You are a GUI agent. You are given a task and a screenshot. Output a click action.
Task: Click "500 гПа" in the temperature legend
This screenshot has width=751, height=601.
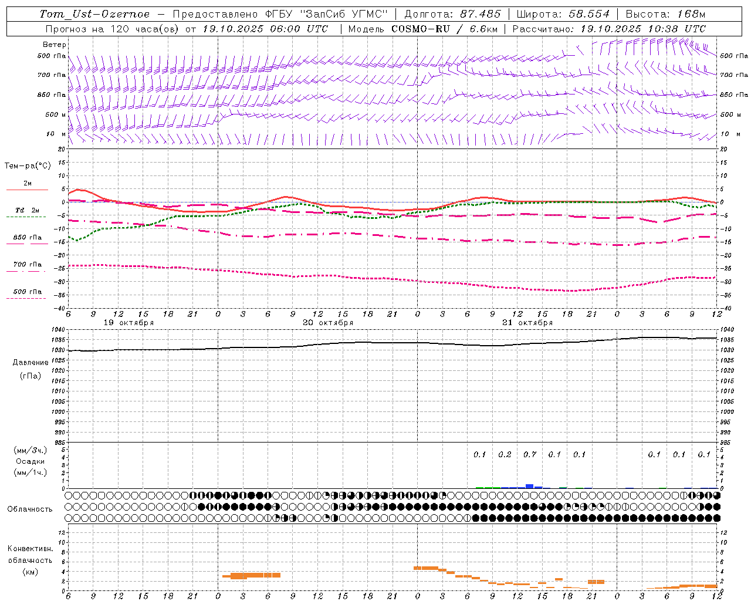tap(27, 292)
